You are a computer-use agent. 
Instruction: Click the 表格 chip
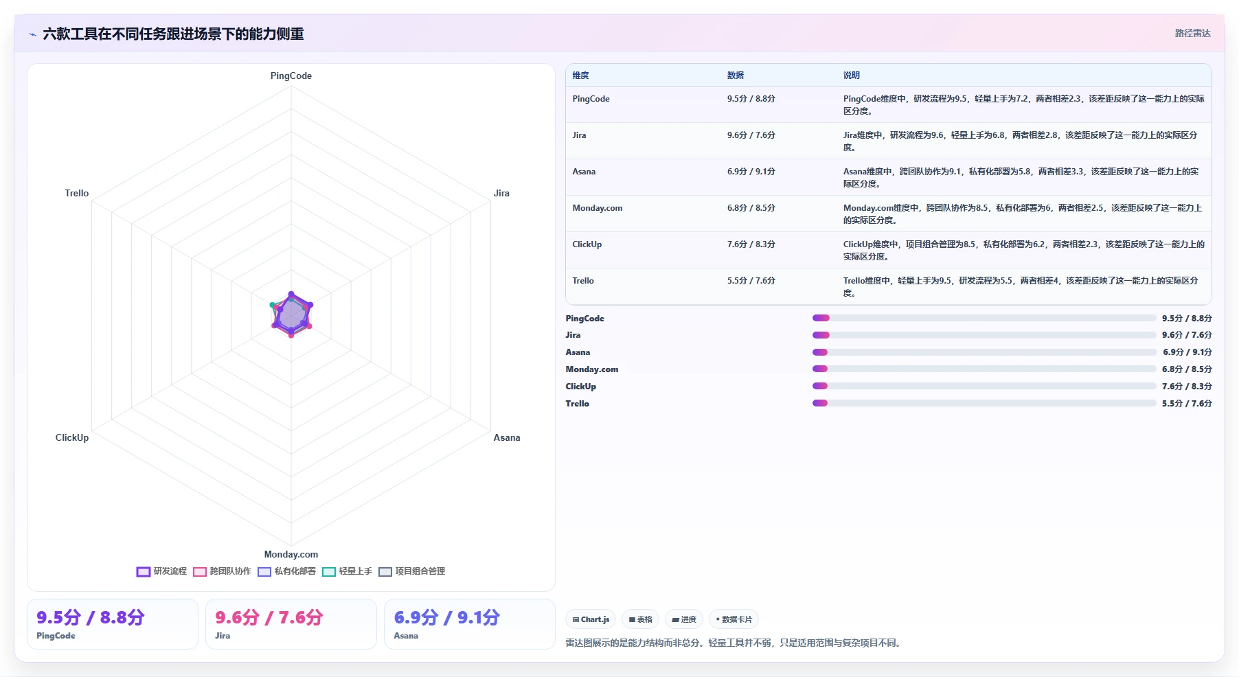pos(640,619)
